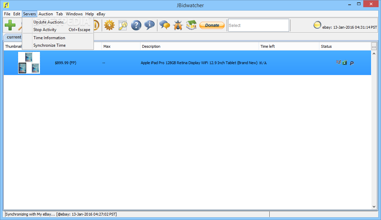Close the JBidwatcher window

371,4
